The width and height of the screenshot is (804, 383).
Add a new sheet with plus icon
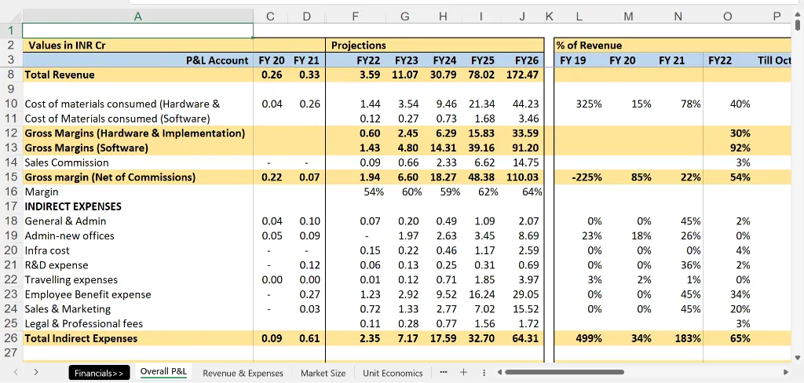click(x=463, y=373)
